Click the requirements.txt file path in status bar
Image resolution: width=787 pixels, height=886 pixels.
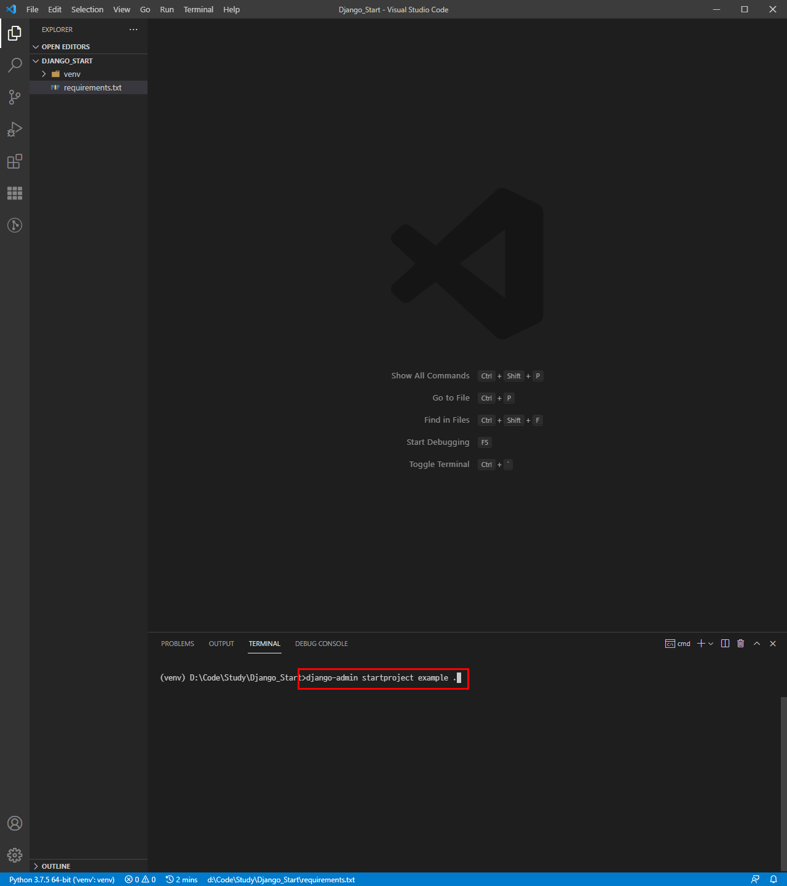point(281,879)
